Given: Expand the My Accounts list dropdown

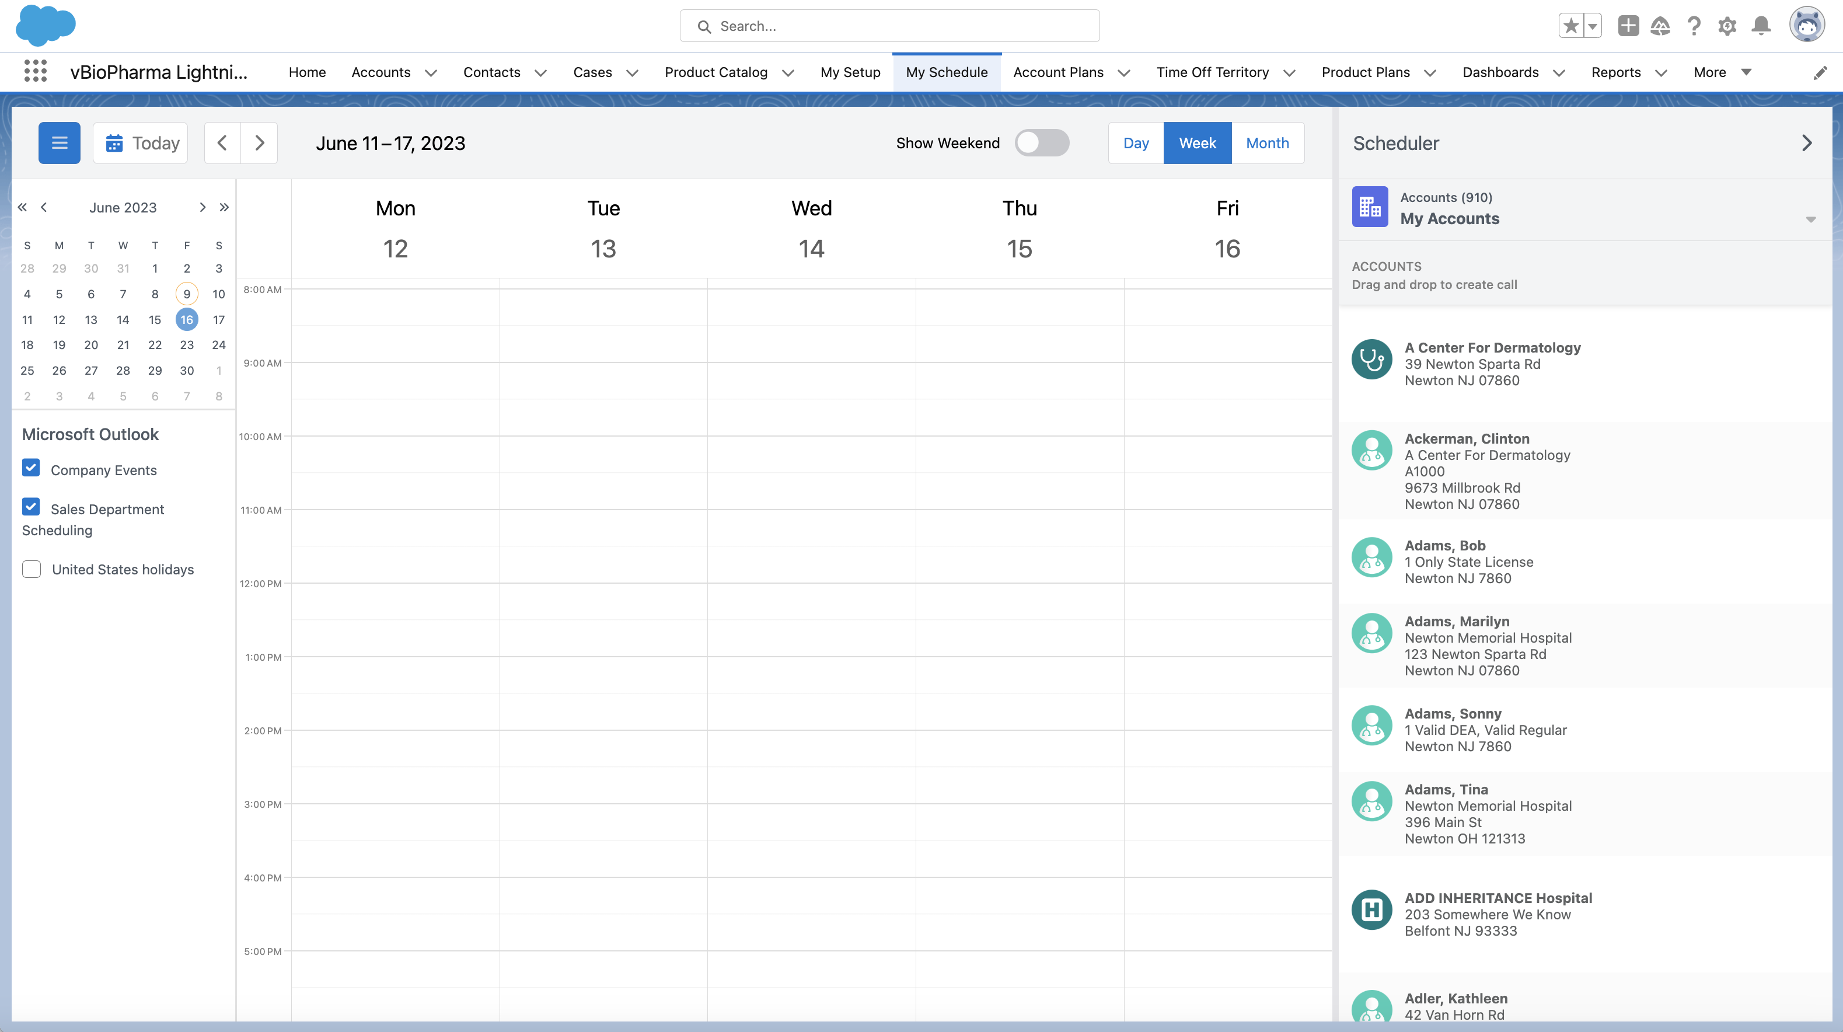Looking at the screenshot, I should coord(1810,219).
